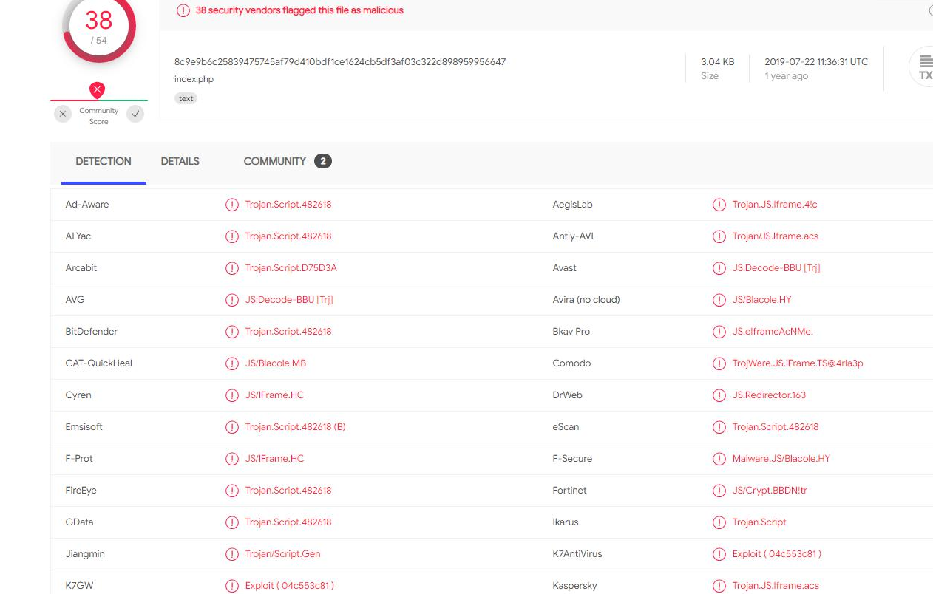Switch to the COMMUNITY tab
Screen dimensions: 933x594
click(x=274, y=161)
